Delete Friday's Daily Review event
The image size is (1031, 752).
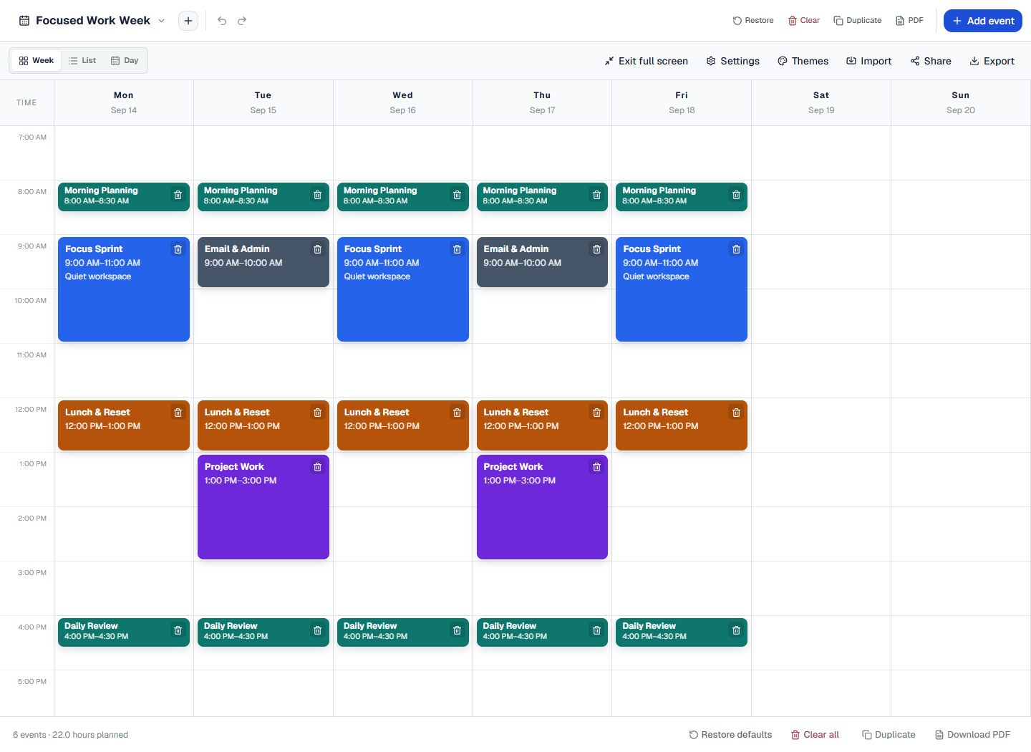[736, 630]
